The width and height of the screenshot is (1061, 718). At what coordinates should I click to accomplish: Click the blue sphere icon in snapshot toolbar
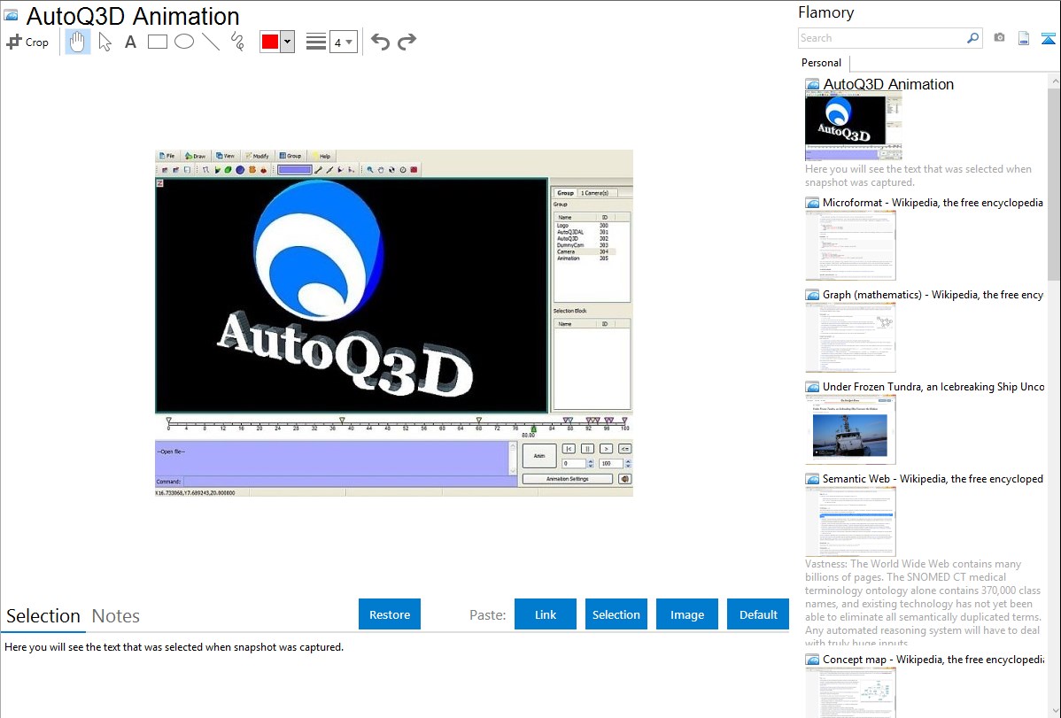coord(239,170)
